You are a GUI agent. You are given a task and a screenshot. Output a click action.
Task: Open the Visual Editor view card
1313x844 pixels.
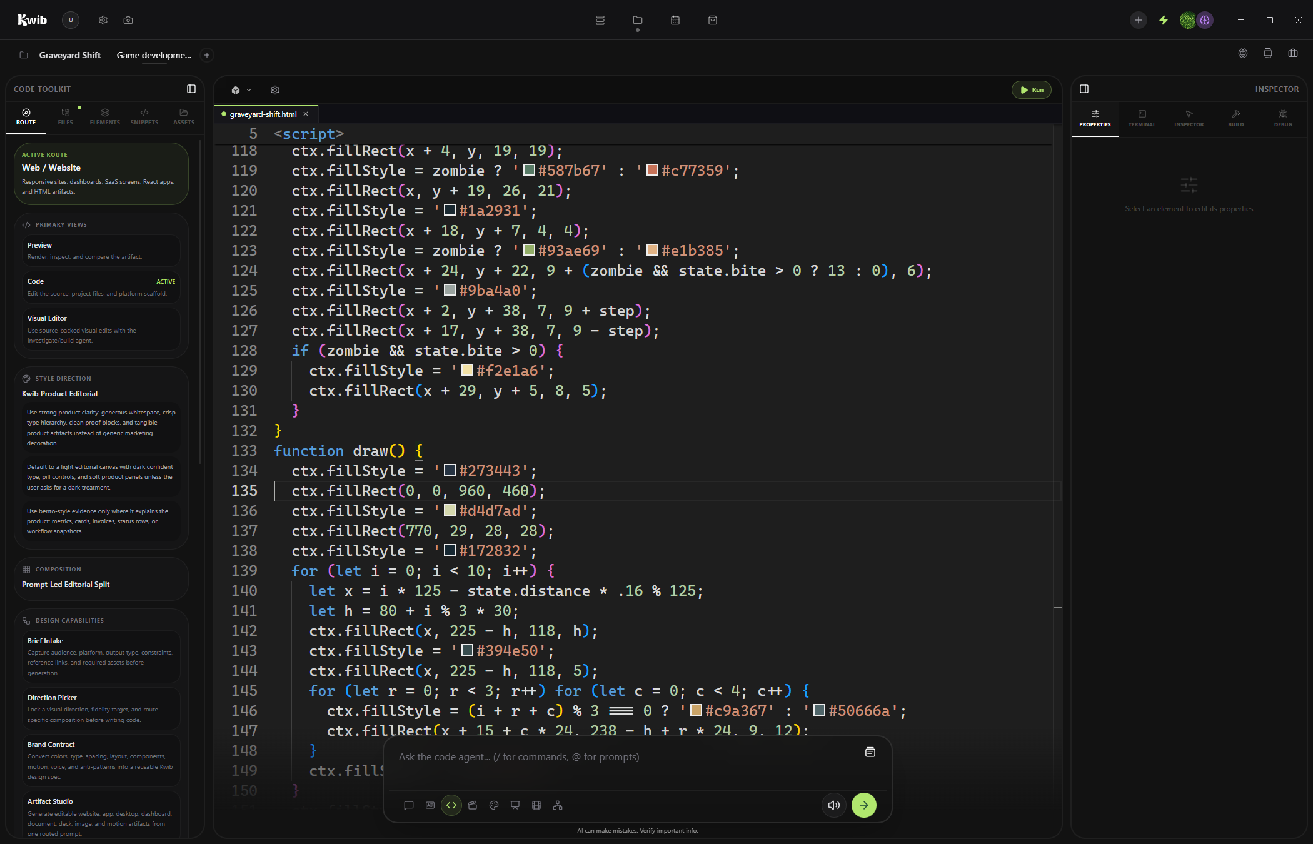coord(101,329)
